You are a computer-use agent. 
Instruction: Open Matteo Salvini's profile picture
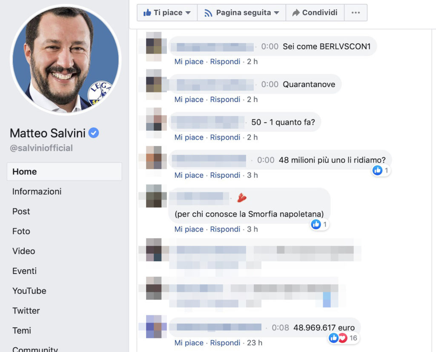[66, 60]
